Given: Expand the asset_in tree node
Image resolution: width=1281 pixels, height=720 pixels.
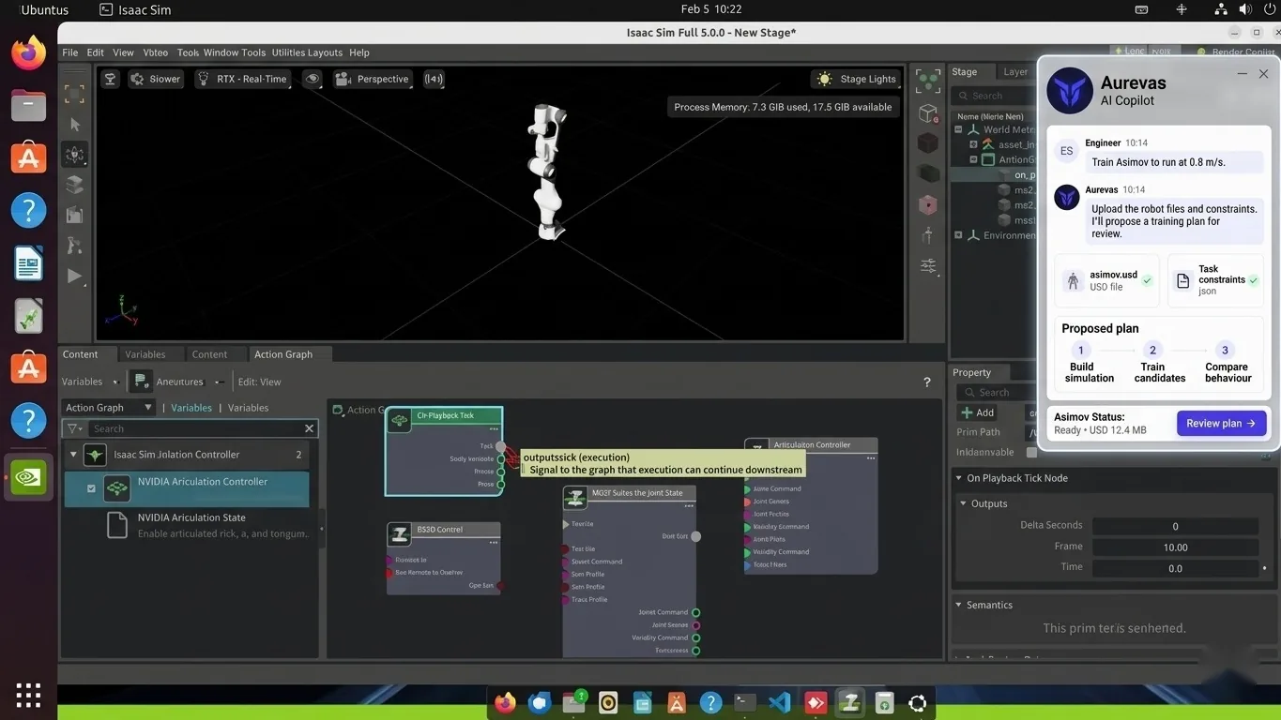Looking at the screenshot, I should coord(973,144).
